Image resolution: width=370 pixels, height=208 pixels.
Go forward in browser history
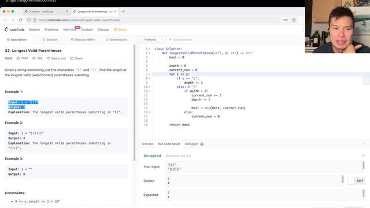[x=13, y=20]
